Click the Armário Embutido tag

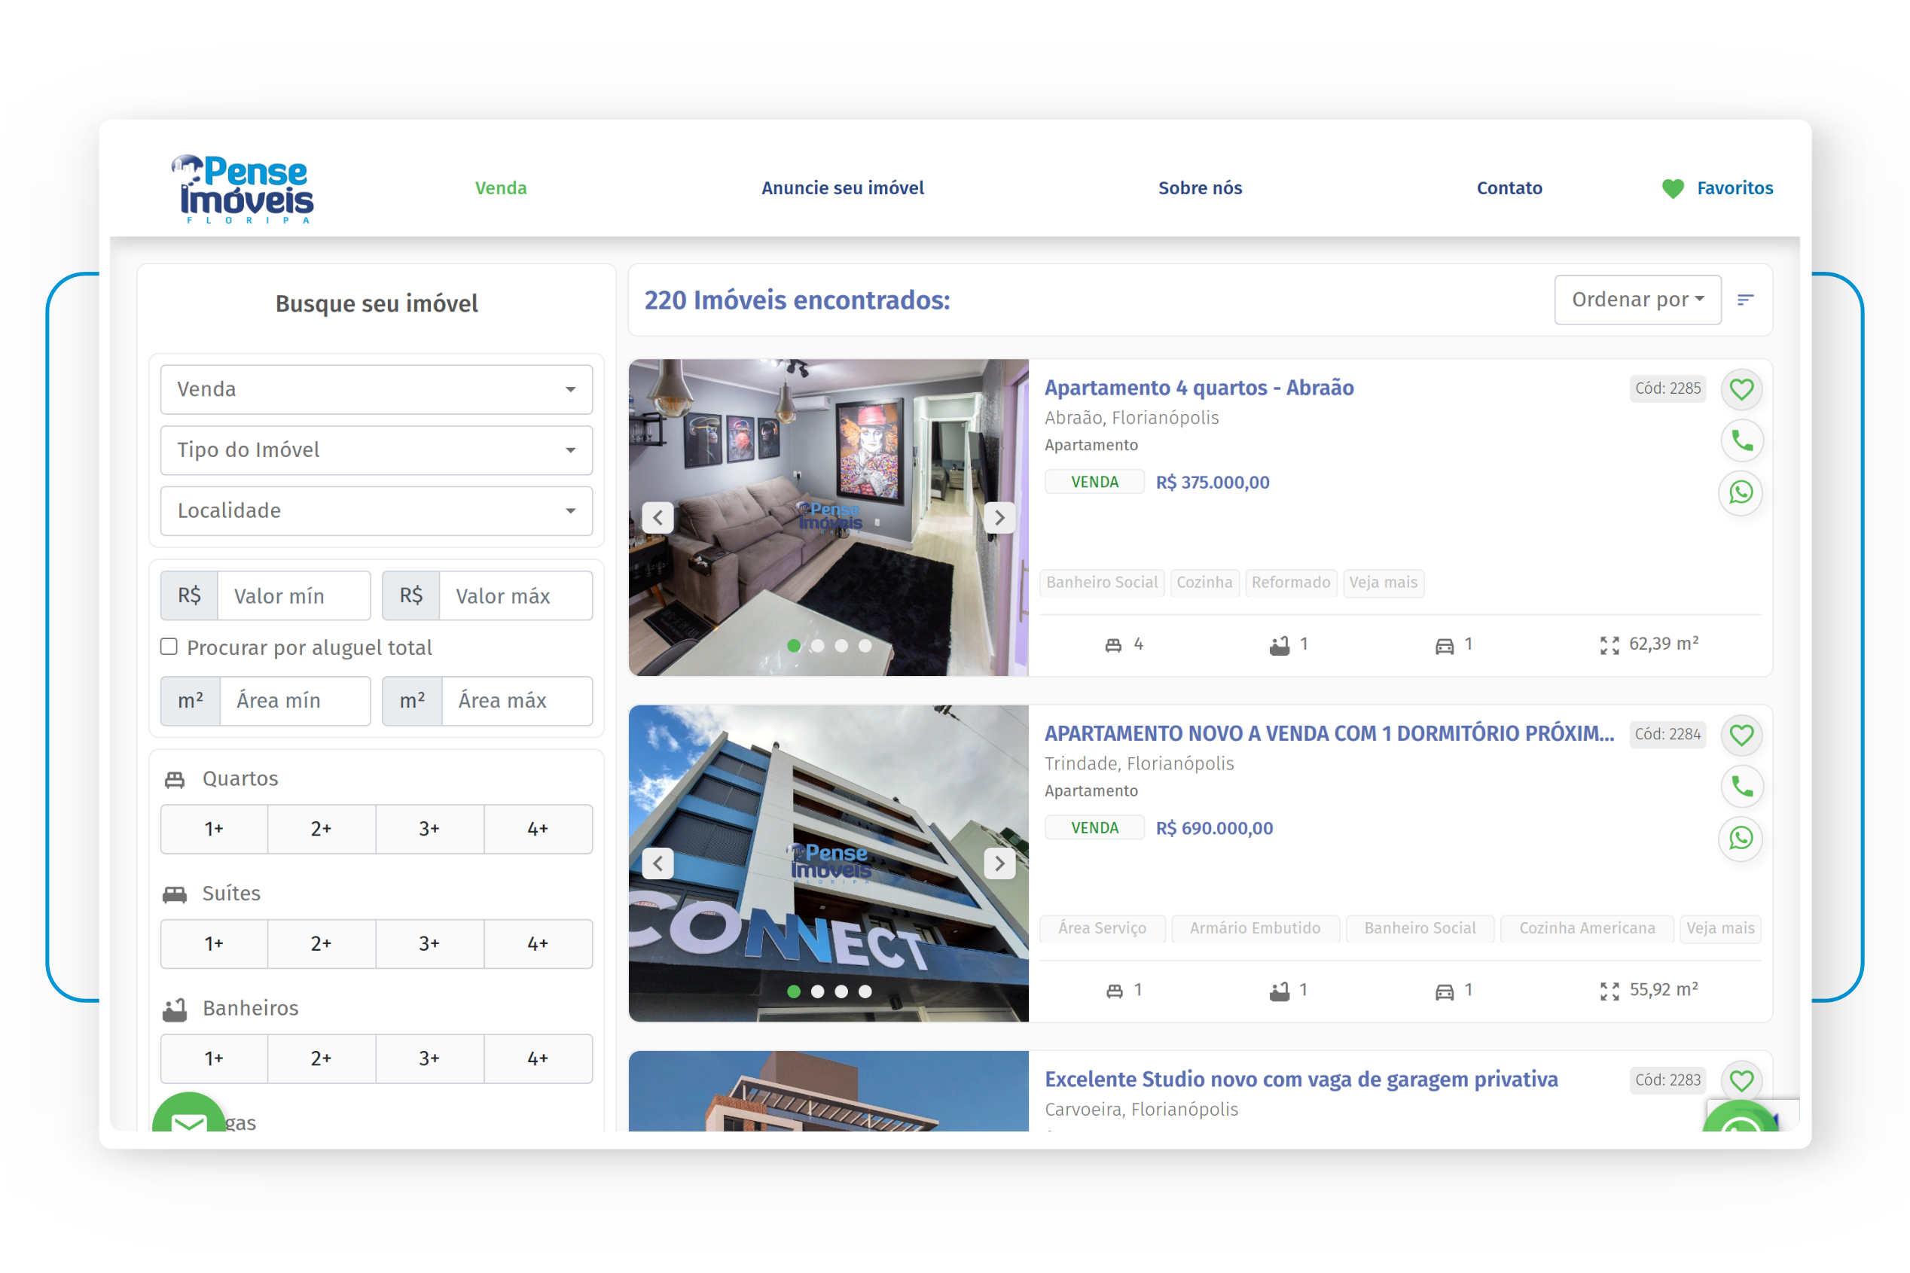click(x=1255, y=928)
